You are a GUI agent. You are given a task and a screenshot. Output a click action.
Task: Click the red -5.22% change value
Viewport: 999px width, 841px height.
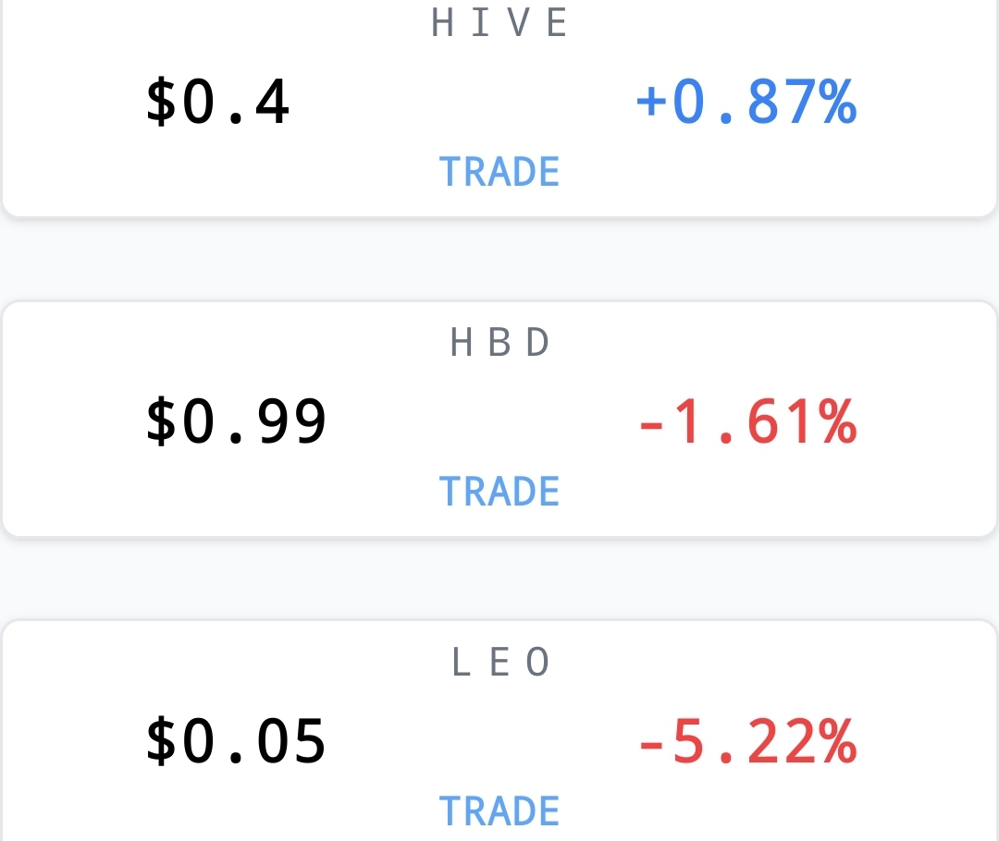(748, 740)
